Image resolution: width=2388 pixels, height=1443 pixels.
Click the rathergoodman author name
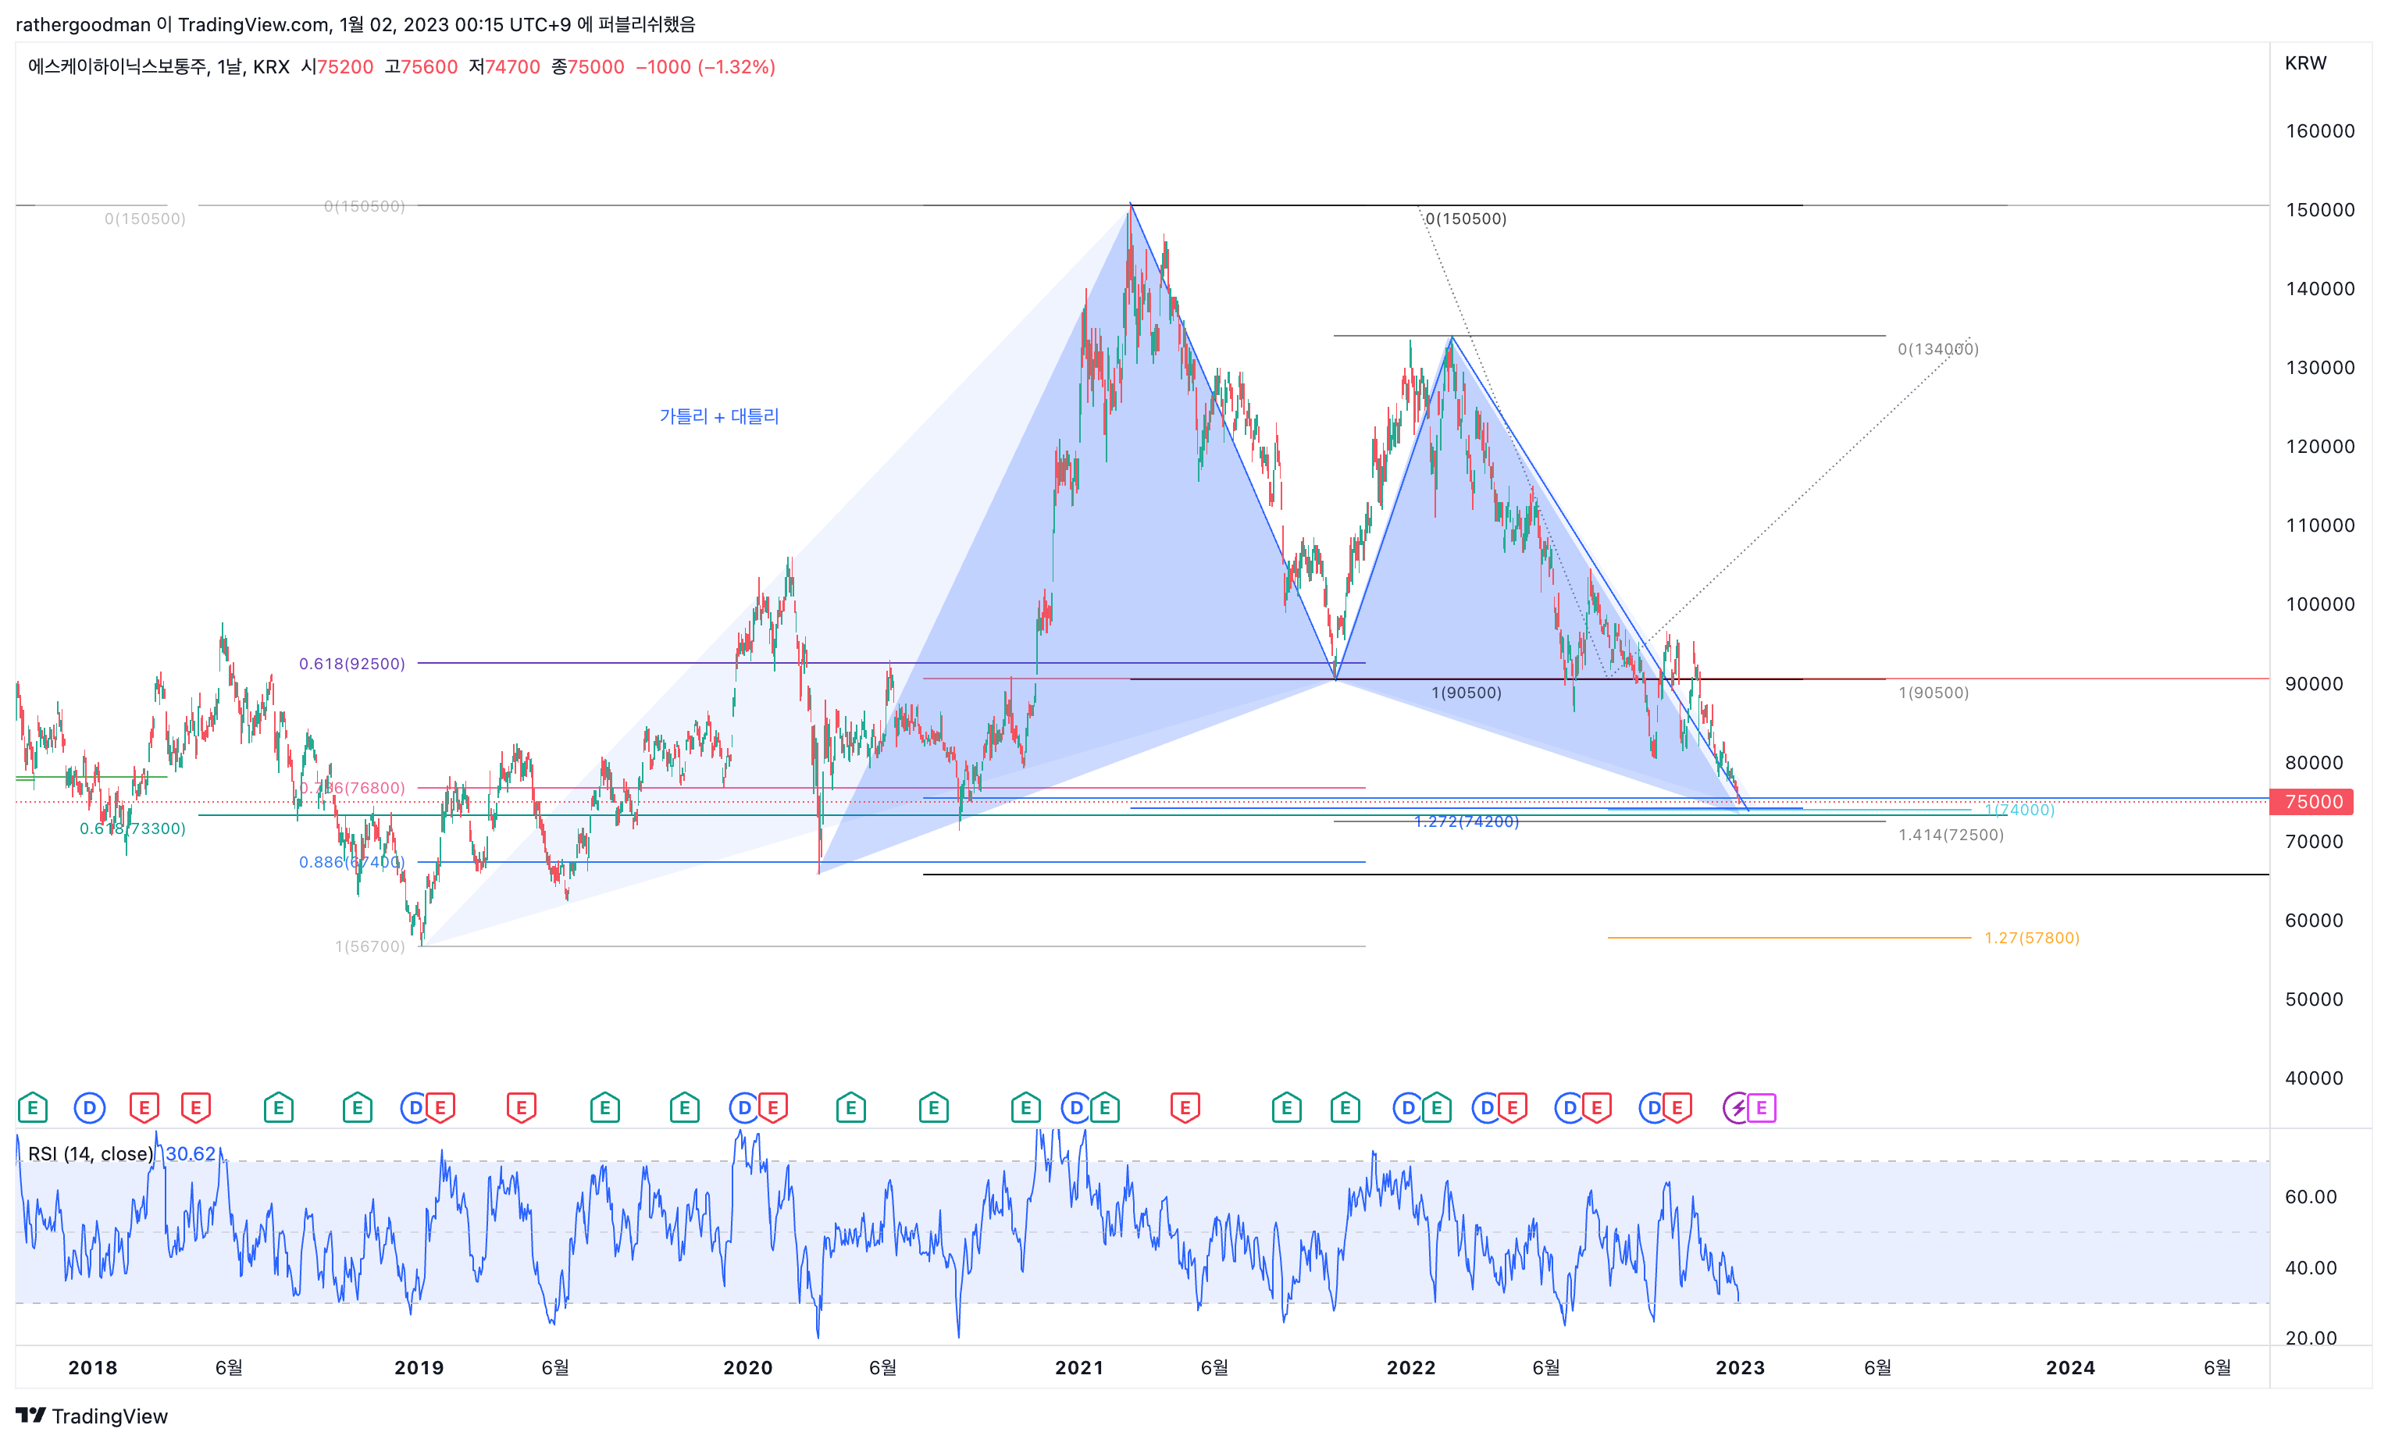(84, 24)
